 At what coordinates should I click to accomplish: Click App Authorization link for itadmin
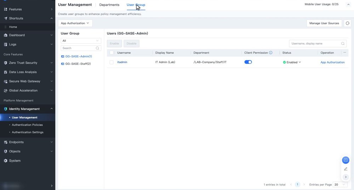[332, 62]
